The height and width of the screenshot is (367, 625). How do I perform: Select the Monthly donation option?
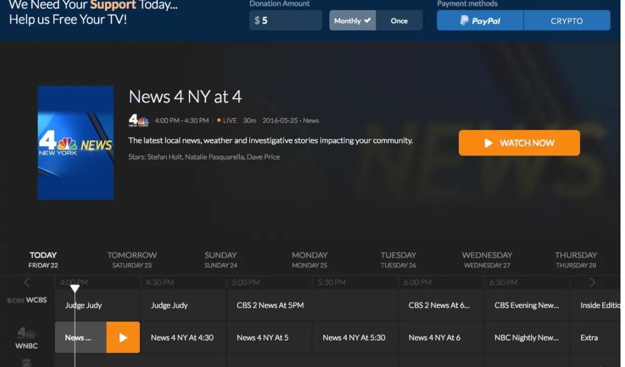pyautogui.click(x=352, y=21)
